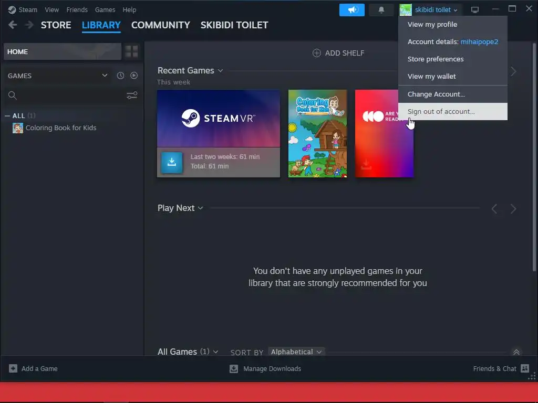The width and height of the screenshot is (538, 403).
Task: Open the announcements megaphone button
Action: [351, 10]
